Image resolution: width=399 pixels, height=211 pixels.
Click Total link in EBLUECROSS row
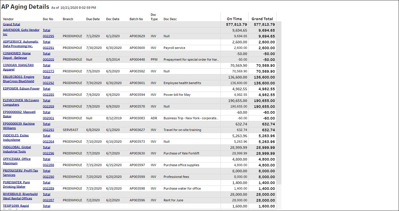click(x=47, y=77)
